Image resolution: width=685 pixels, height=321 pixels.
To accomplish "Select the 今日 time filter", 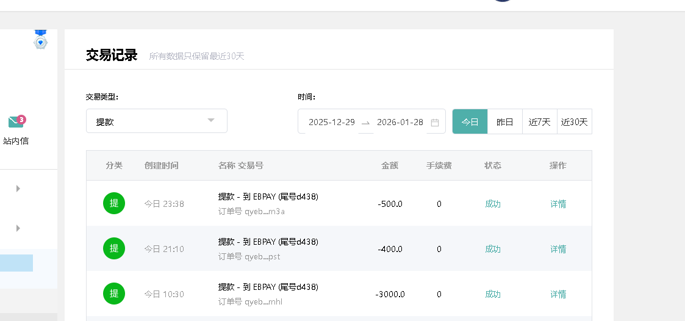I will 470,122.
